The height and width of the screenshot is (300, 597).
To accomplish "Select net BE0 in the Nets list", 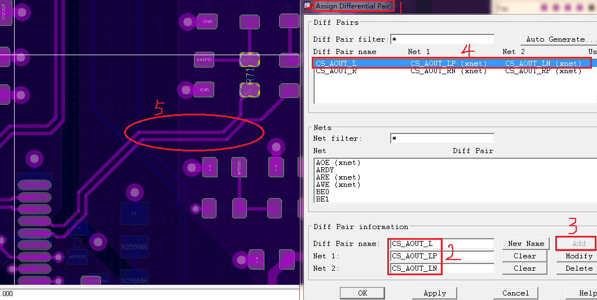I will 322,192.
